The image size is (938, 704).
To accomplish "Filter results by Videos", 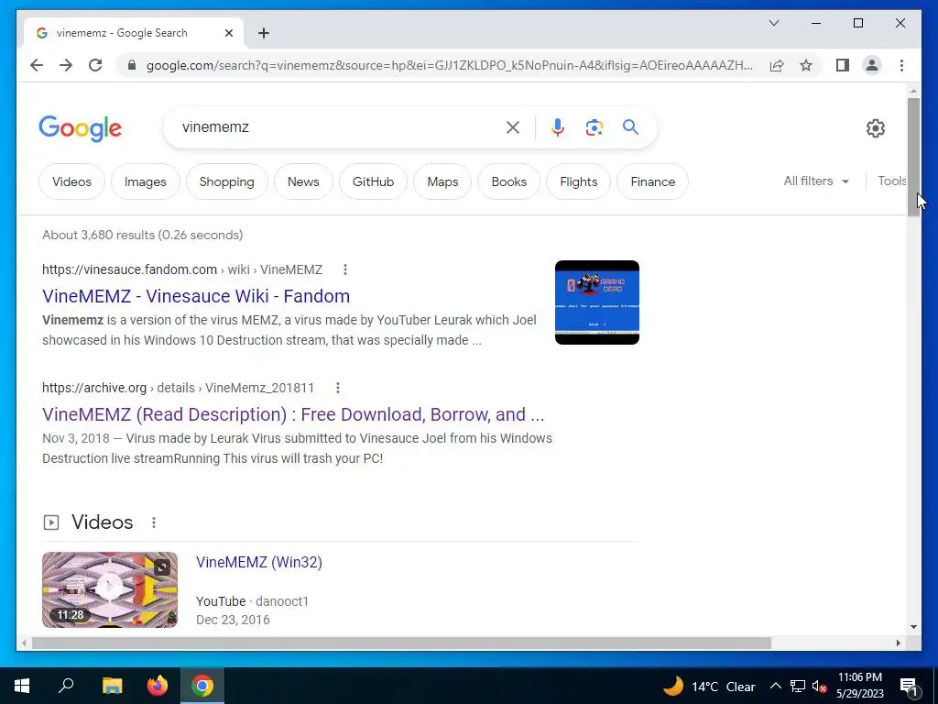I will 71,181.
